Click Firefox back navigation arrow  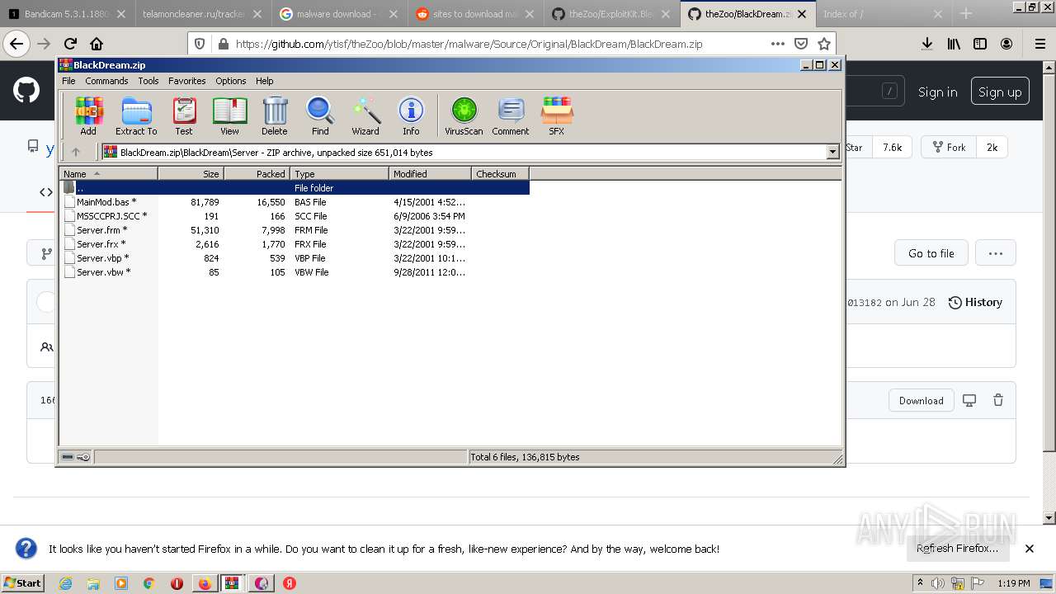(x=16, y=44)
